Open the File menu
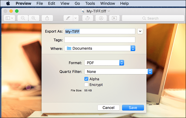Screen dimensions: 186x118 click(40, 3)
